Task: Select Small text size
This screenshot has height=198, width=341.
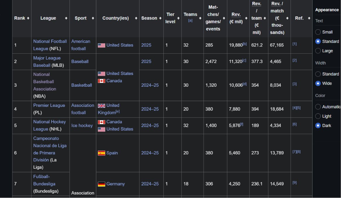Action: click(x=318, y=32)
